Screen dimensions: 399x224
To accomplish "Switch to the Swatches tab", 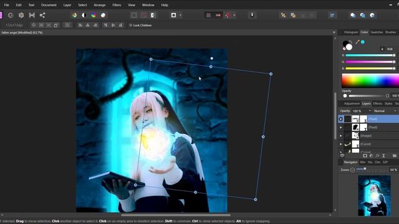I will pyautogui.click(x=377, y=32).
